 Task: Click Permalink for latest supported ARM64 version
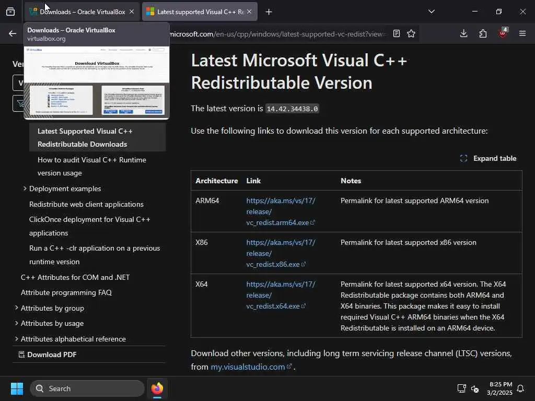click(x=414, y=200)
